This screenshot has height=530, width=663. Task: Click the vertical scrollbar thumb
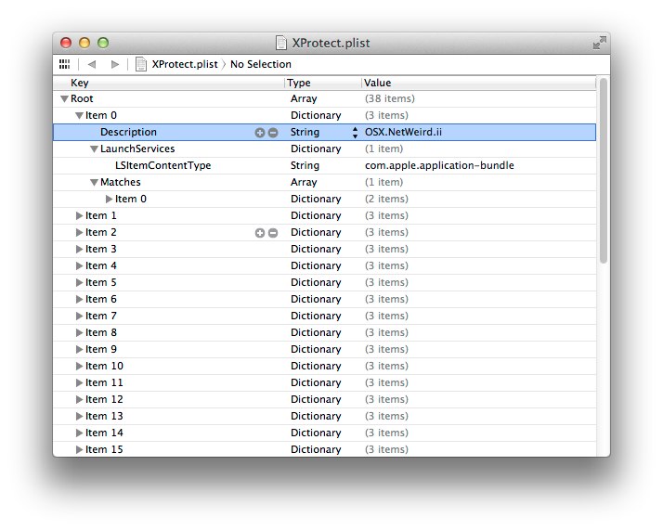[604, 171]
